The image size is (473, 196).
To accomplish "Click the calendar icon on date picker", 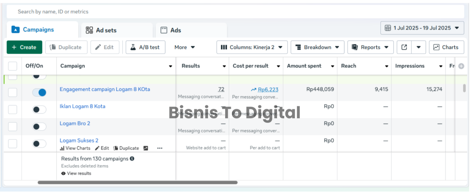I will tap(388, 28).
